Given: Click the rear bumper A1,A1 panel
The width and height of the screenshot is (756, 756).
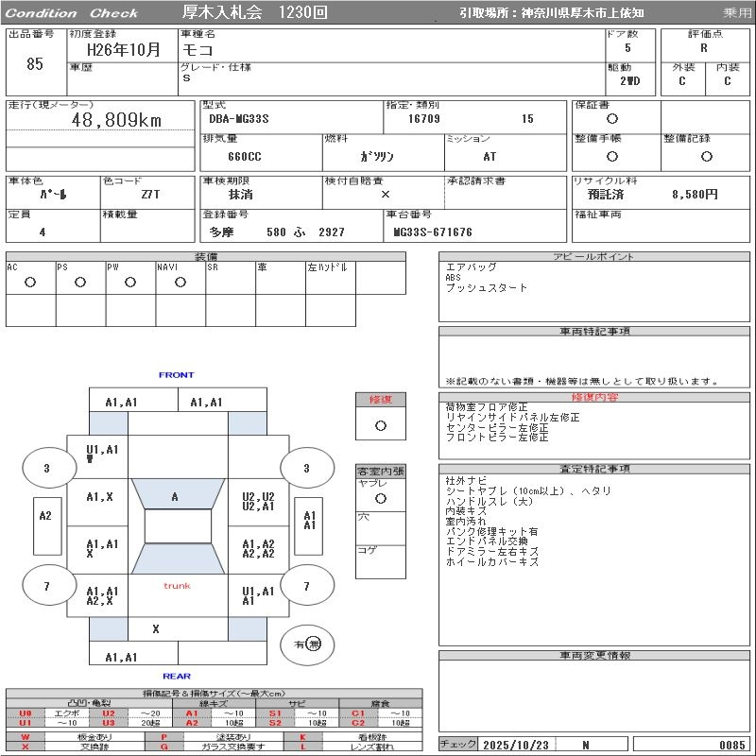Looking at the screenshot, I should tap(122, 657).
